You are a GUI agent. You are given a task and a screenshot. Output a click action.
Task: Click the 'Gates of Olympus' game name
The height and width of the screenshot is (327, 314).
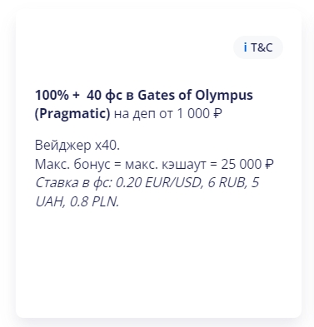coord(196,96)
